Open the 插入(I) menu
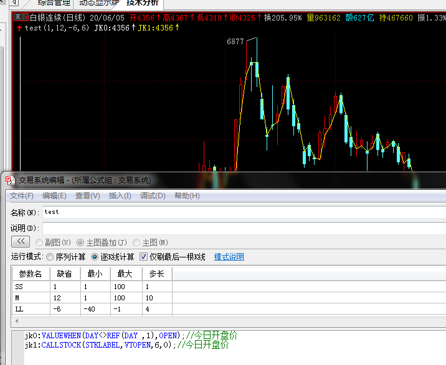The width and height of the screenshot is (446, 365). click(120, 196)
